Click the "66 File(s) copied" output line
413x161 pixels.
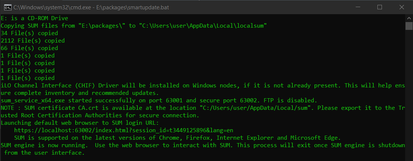click(x=29, y=48)
